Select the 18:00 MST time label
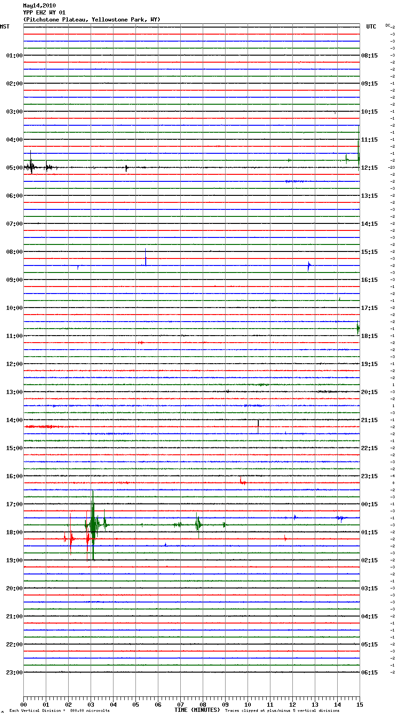Viewport: 397px width, 717px height. click(x=14, y=532)
